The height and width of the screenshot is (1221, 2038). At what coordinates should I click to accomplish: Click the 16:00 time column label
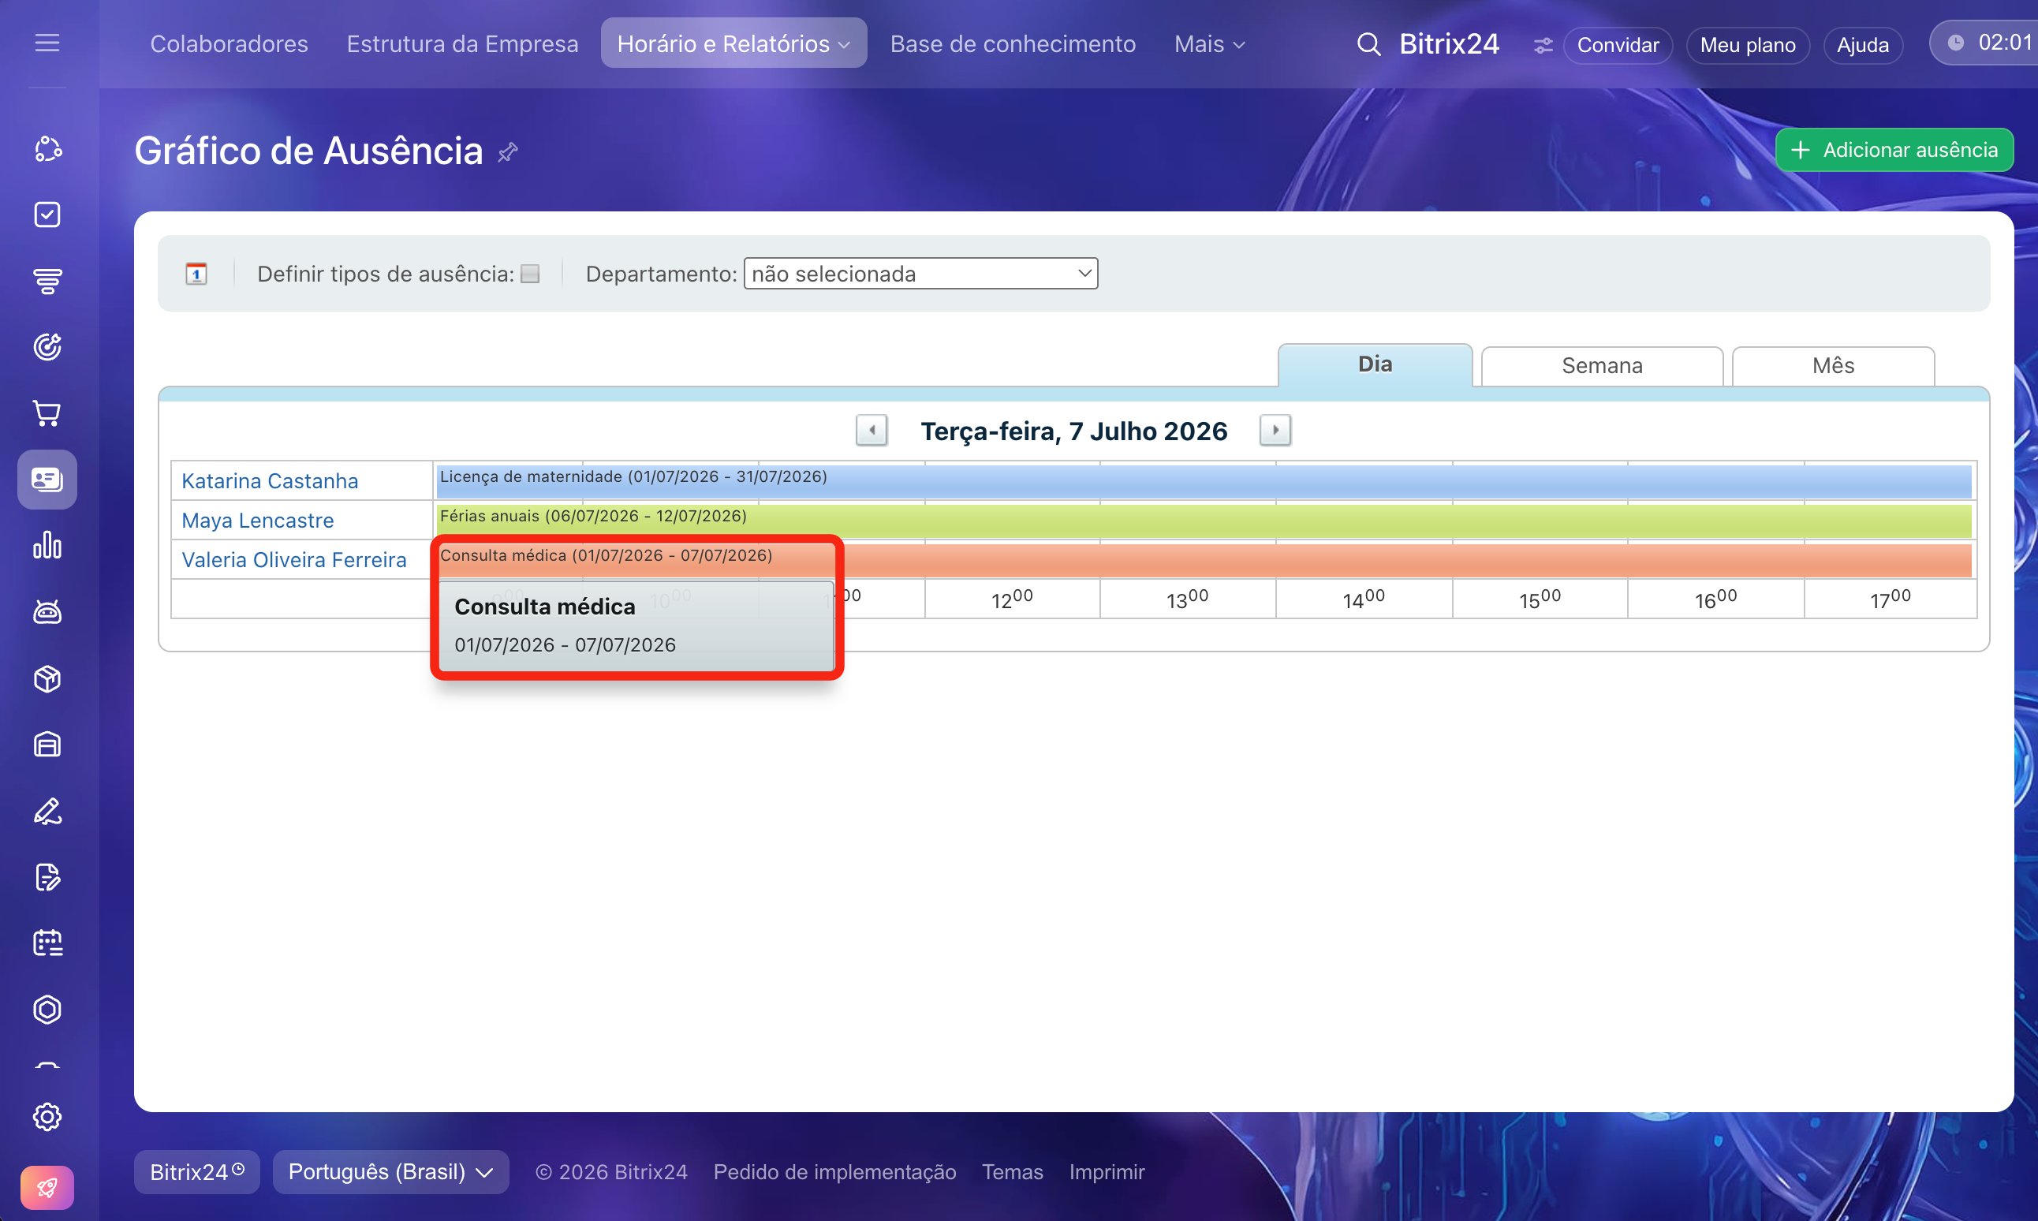(x=1715, y=599)
